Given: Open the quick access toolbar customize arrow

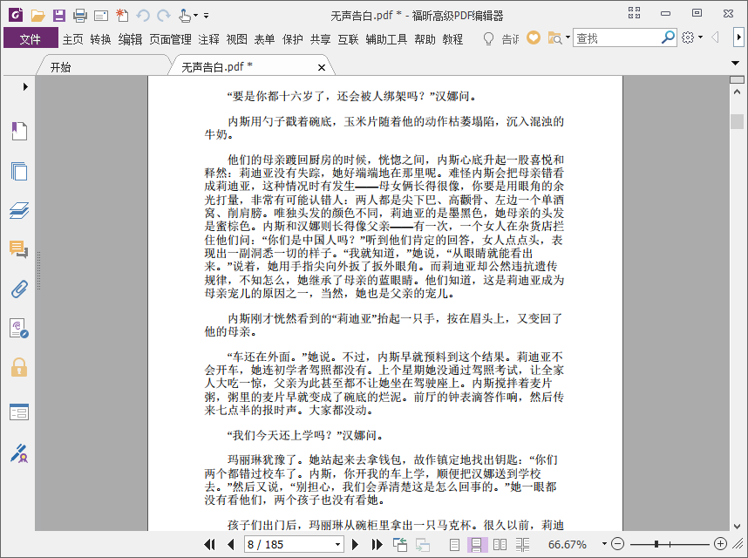Looking at the screenshot, I should coord(206,16).
